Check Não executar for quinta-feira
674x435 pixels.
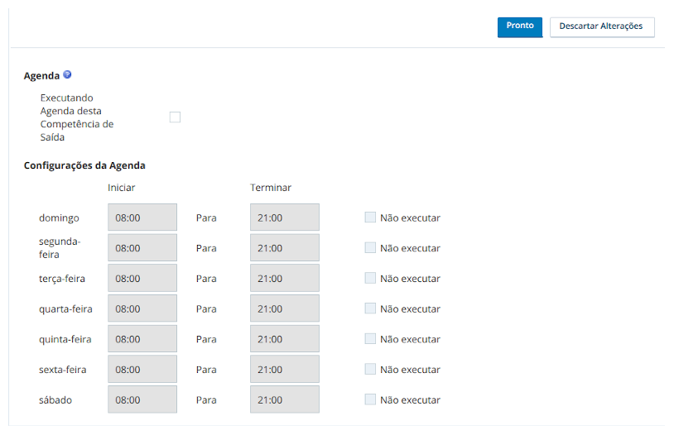370,339
